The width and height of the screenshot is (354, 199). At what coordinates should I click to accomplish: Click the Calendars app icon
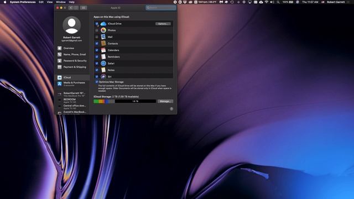coord(103,50)
